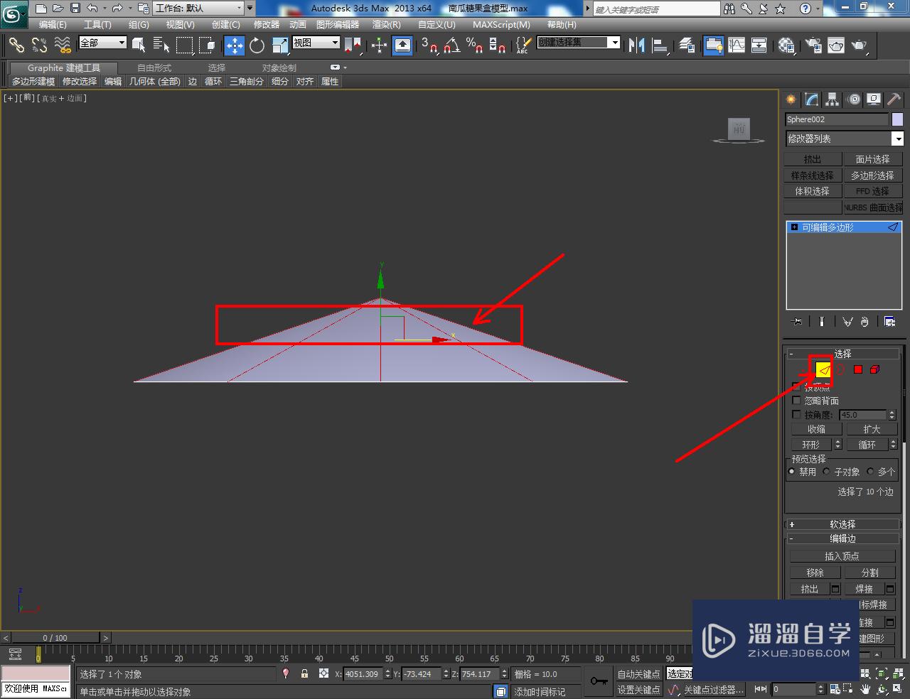The image size is (910, 699).
Task: Click Sphere002 object color swatch
Action: pos(897,119)
